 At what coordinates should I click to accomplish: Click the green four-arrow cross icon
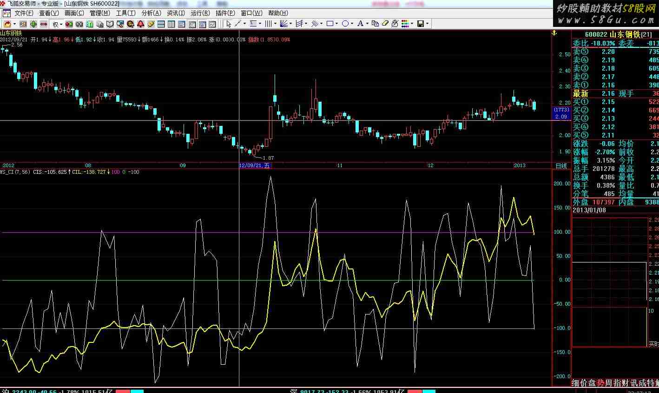point(33,24)
